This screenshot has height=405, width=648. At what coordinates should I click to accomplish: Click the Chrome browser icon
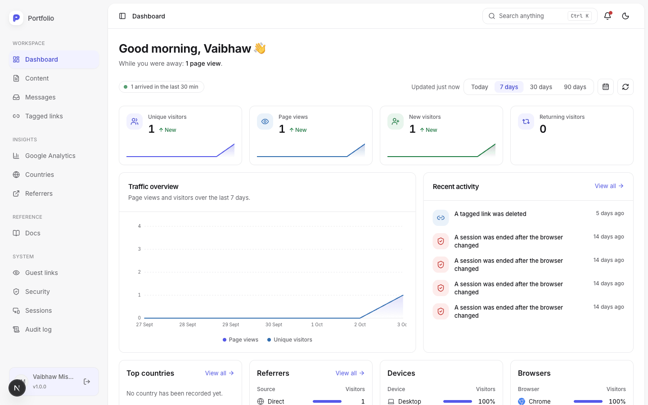pos(522,401)
